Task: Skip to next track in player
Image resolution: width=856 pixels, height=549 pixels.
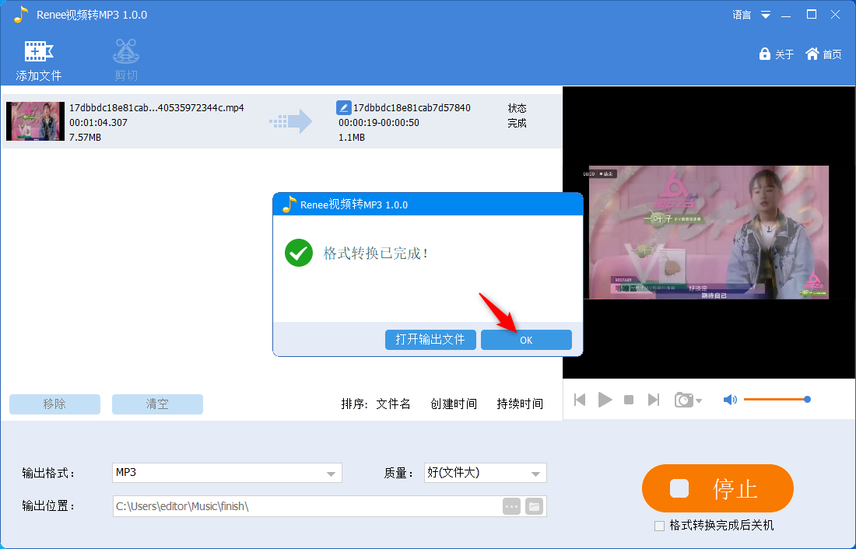Action: [x=654, y=400]
